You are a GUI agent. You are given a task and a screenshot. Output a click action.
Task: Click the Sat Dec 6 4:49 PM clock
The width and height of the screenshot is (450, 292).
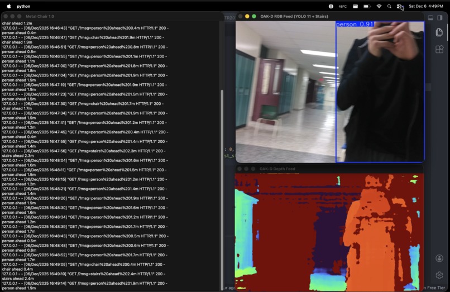[425, 6]
